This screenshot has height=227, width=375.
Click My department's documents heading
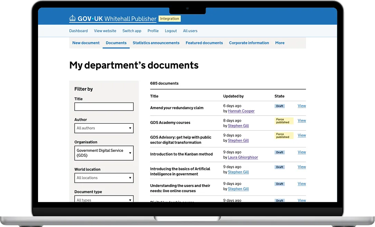coord(134,65)
